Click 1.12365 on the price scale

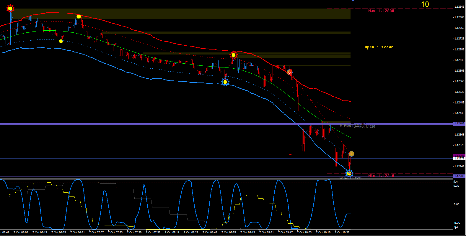pyautogui.click(x=459, y=135)
